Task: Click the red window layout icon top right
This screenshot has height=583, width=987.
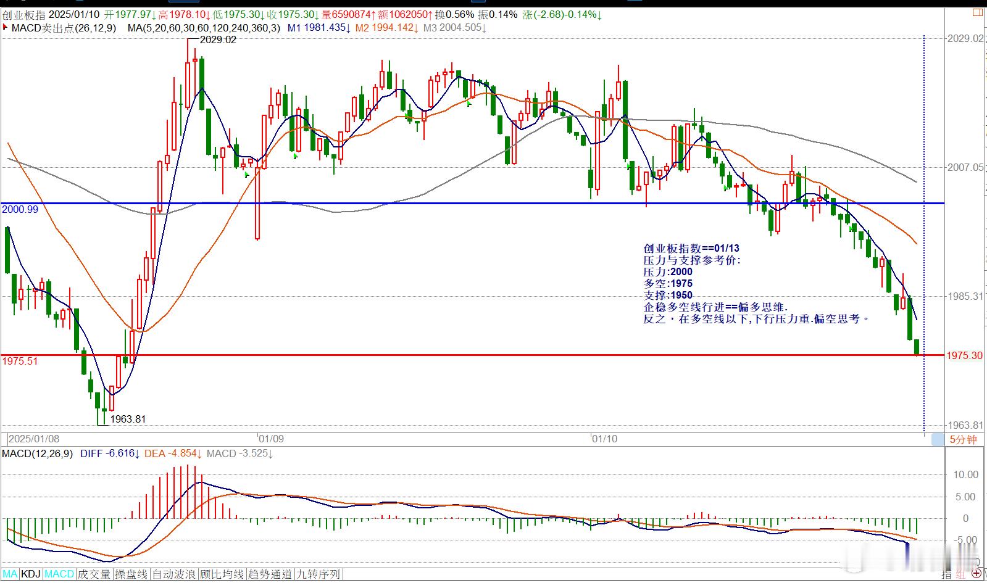Action: tap(977, 12)
